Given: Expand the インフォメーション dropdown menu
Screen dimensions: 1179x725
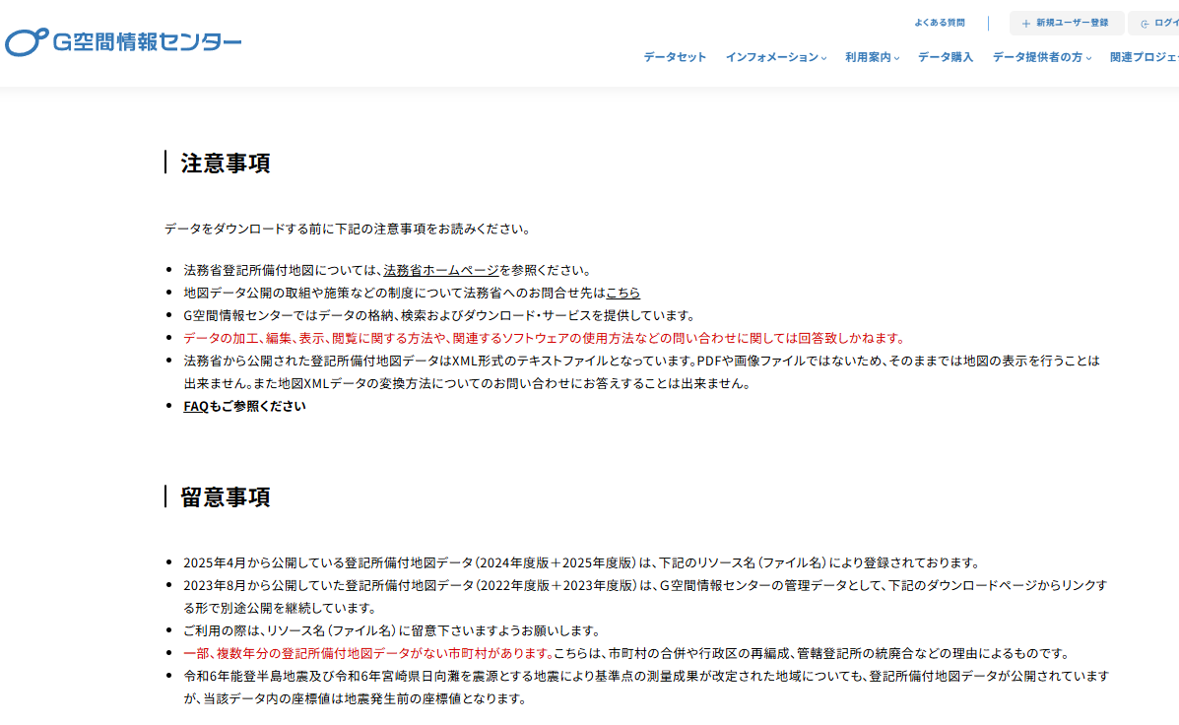Looking at the screenshot, I should click(x=775, y=57).
